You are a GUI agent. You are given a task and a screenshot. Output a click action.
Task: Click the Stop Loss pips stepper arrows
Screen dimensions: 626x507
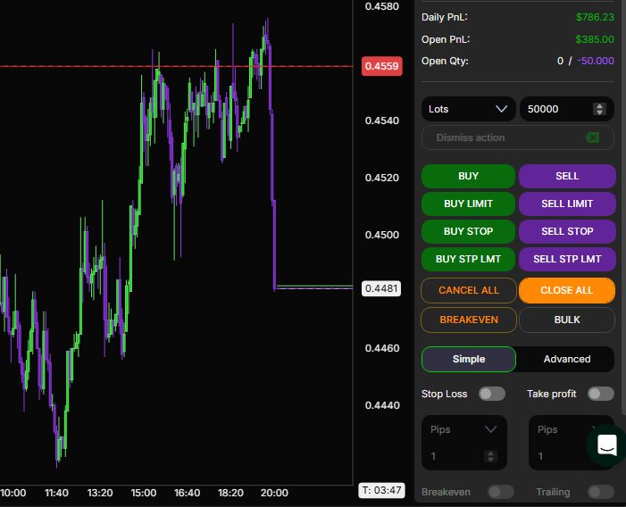click(x=490, y=456)
